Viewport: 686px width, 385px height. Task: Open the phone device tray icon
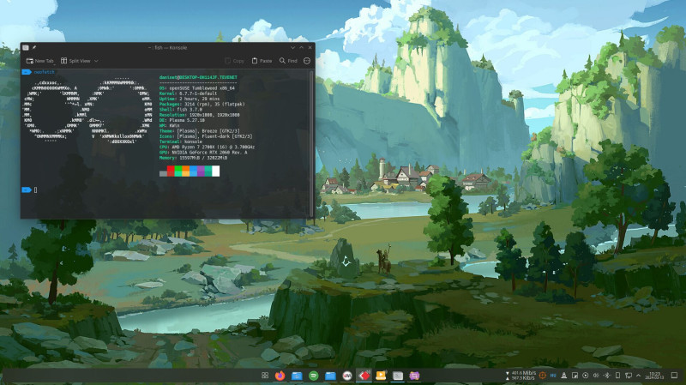coord(617,376)
